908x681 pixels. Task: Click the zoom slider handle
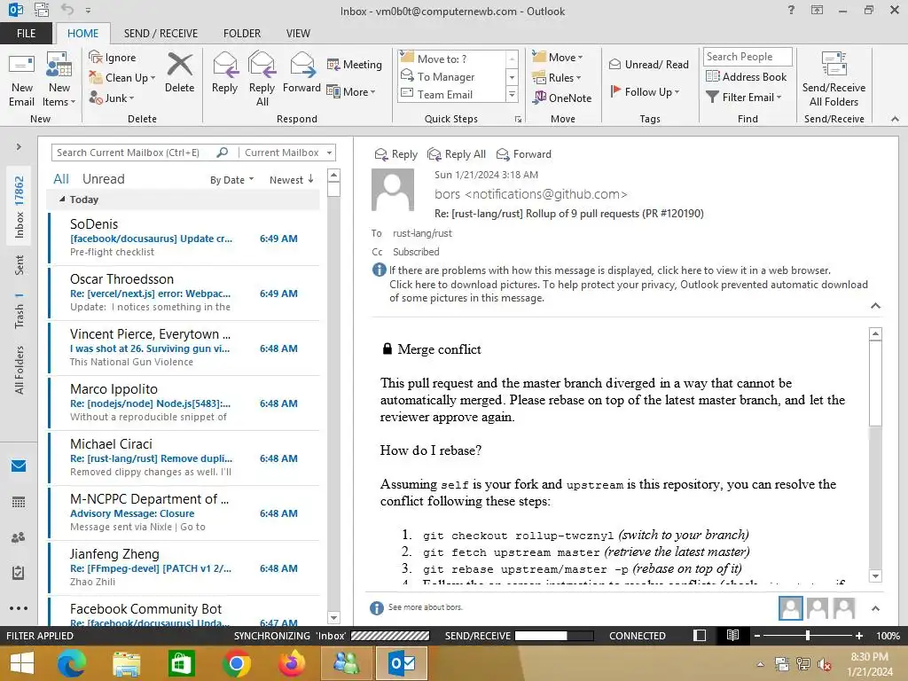807,636
